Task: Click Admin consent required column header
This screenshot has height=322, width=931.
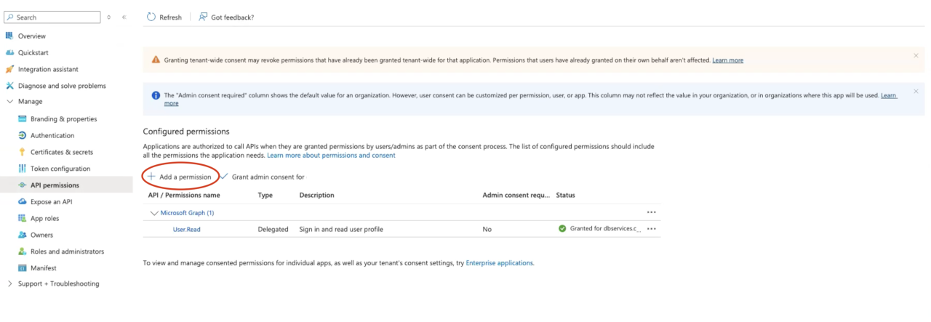Action: tap(516, 195)
